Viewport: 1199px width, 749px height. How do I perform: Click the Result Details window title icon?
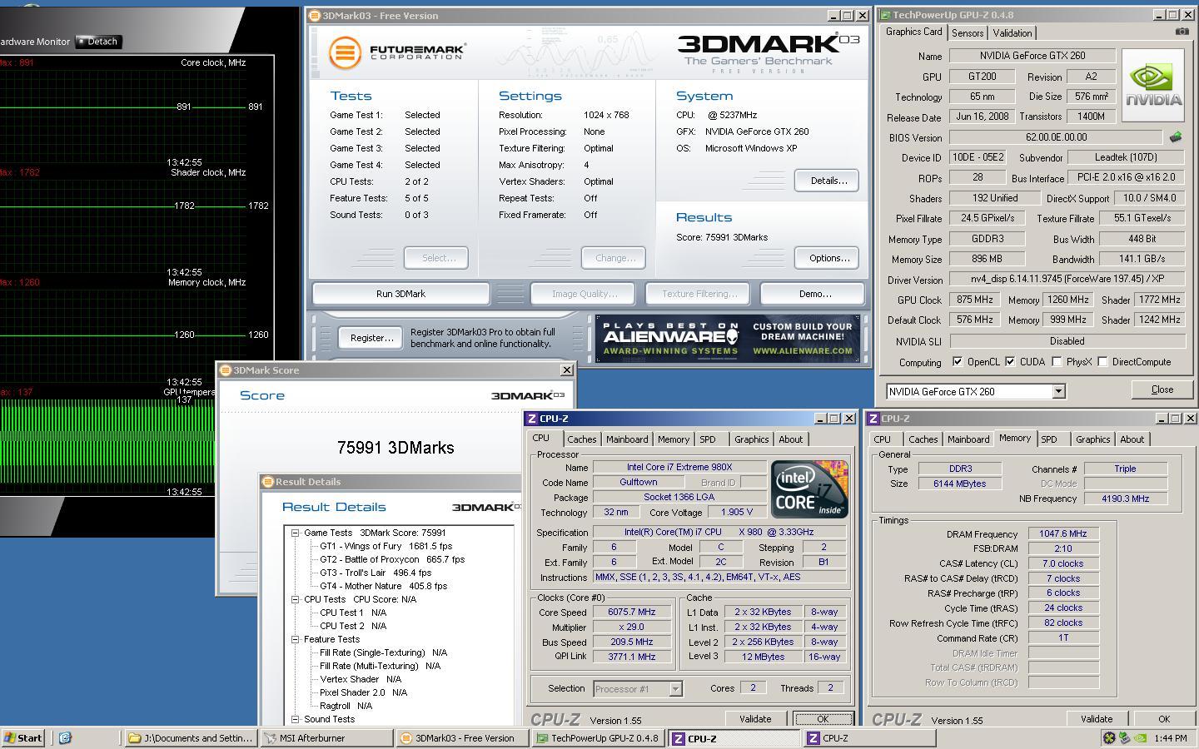point(267,482)
